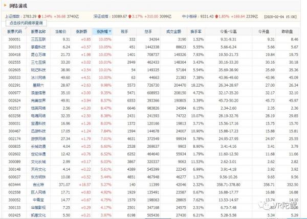Click the 上证指数 value 2783.29
This screenshot has width=307, height=219.
(x=30, y=16)
